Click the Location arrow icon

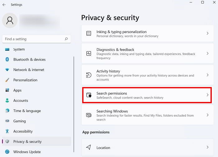point(88,147)
